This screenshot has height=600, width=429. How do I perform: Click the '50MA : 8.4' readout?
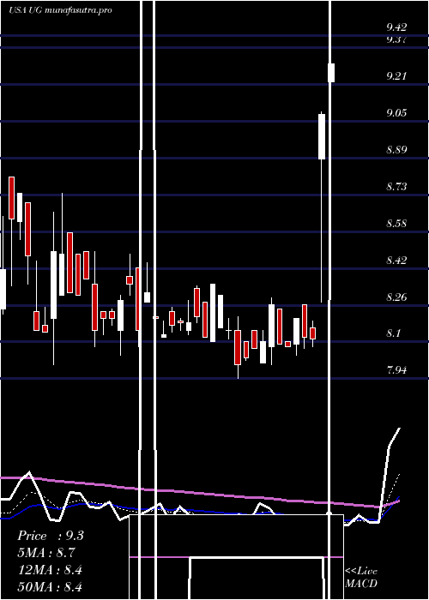point(50,586)
